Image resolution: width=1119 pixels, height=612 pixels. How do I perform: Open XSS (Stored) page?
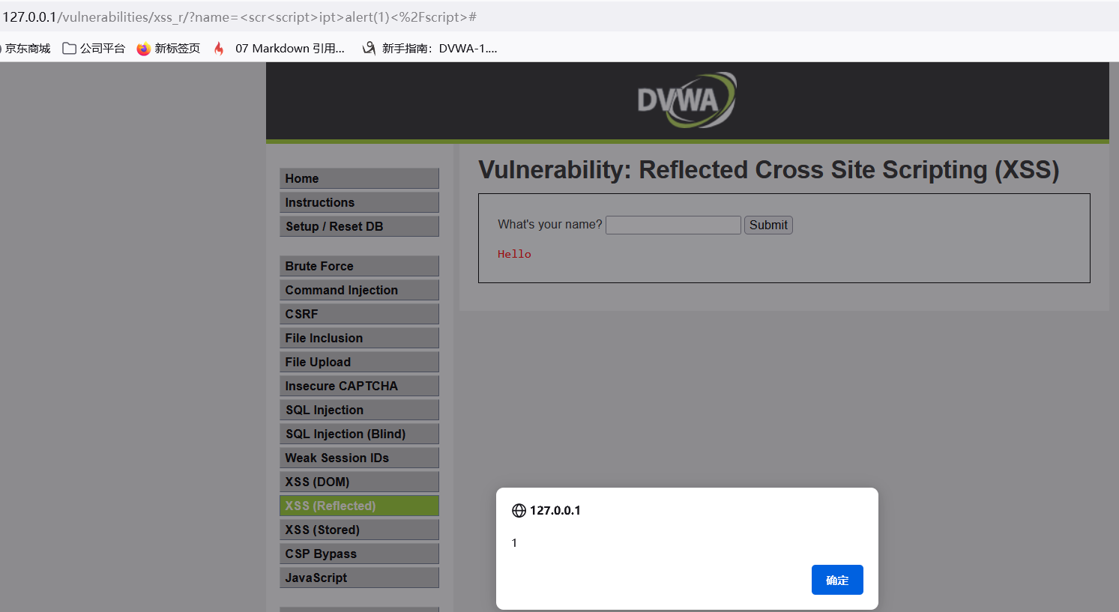pyautogui.click(x=359, y=530)
